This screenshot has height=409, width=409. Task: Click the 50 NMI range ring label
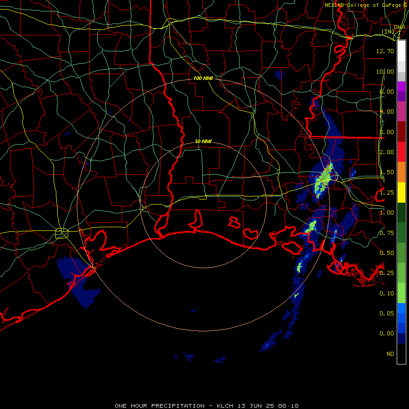[203, 141]
